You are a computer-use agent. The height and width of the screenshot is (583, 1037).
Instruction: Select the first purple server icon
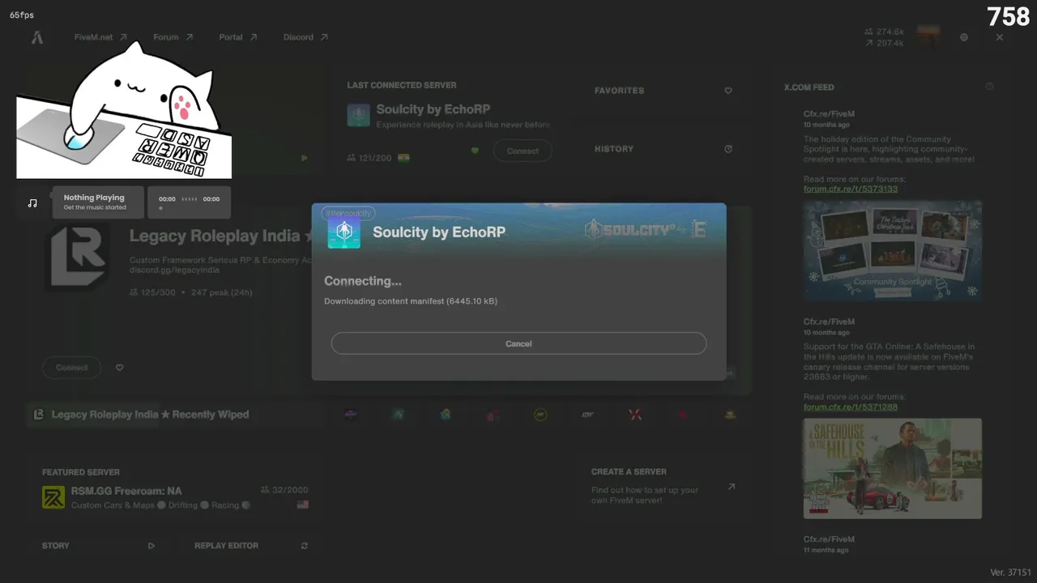[x=351, y=415]
